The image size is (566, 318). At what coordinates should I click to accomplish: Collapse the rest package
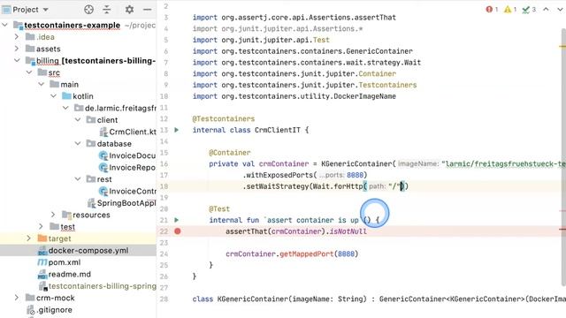[78, 179]
